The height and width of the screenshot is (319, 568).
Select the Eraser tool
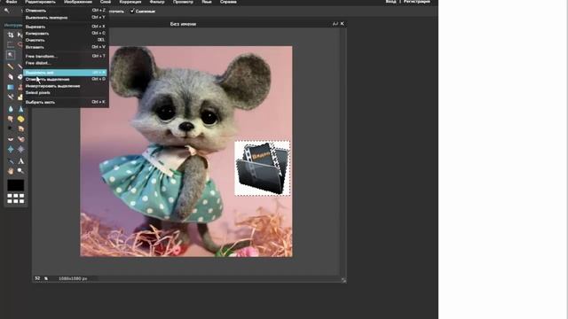(x=11, y=77)
